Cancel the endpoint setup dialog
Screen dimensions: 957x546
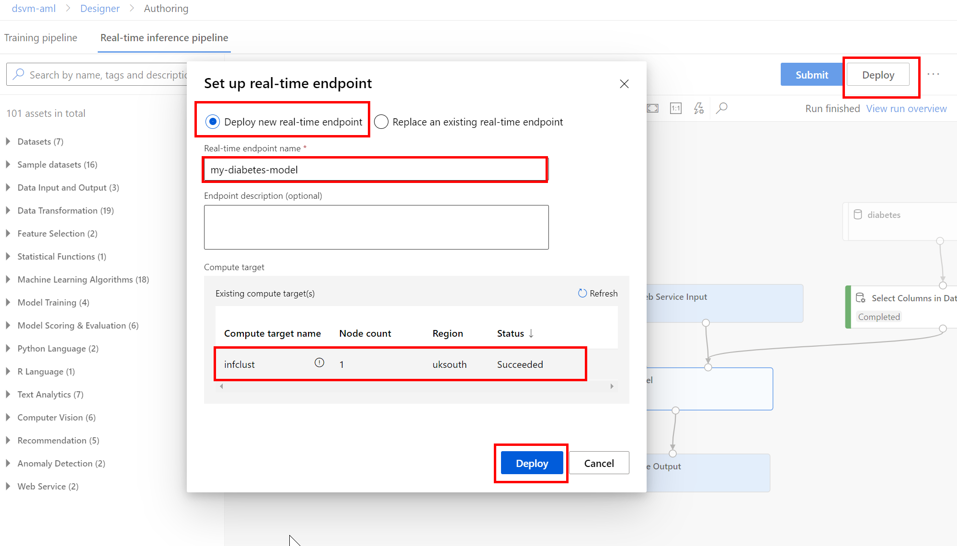[x=599, y=463]
